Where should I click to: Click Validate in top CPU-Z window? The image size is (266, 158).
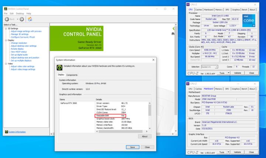(238, 73)
